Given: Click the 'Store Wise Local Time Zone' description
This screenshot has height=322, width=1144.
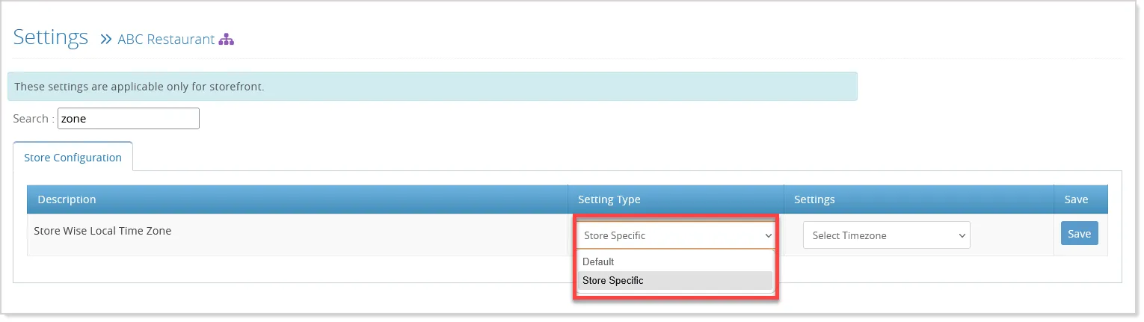Looking at the screenshot, I should tap(102, 231).
